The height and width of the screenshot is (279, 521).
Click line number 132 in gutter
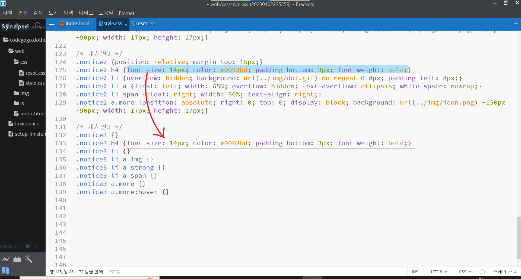point(61,135)
